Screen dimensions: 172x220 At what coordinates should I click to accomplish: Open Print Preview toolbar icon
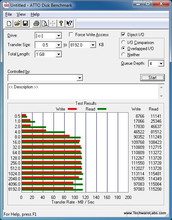(45, 23)
